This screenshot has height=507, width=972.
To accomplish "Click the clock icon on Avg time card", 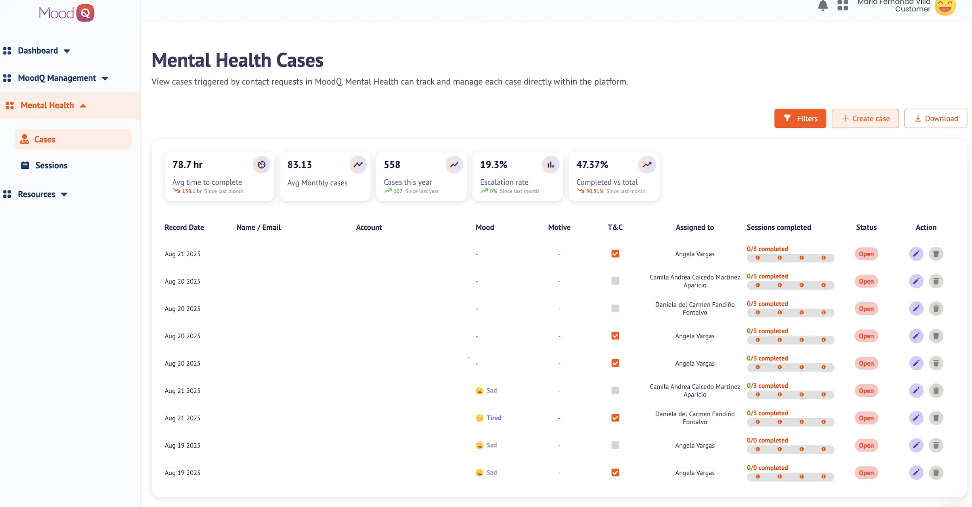I will coord(261,164).
